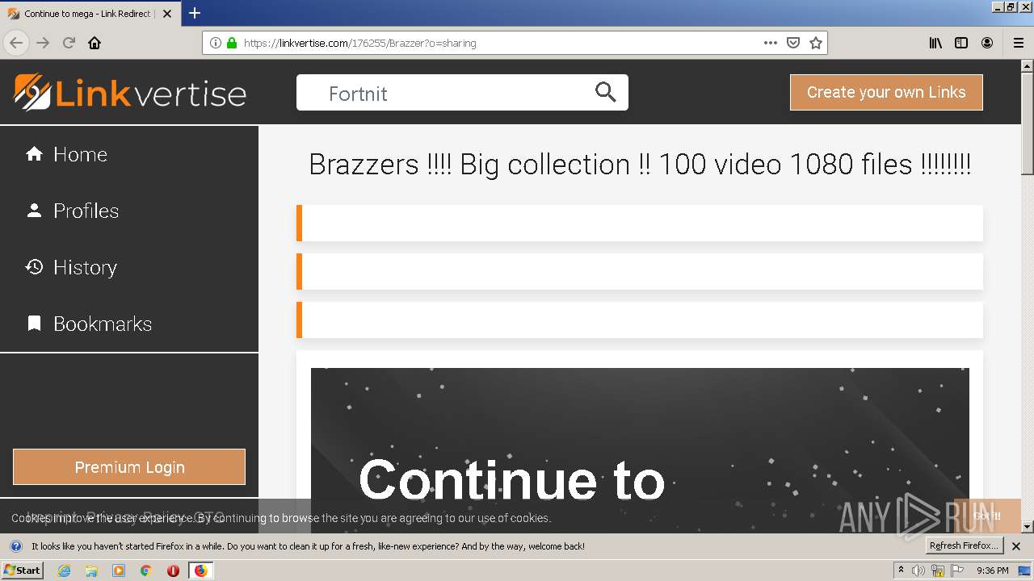Click the page vertical scrollbar thumb
1034x581 pixels.
(x=1028, y=124)
